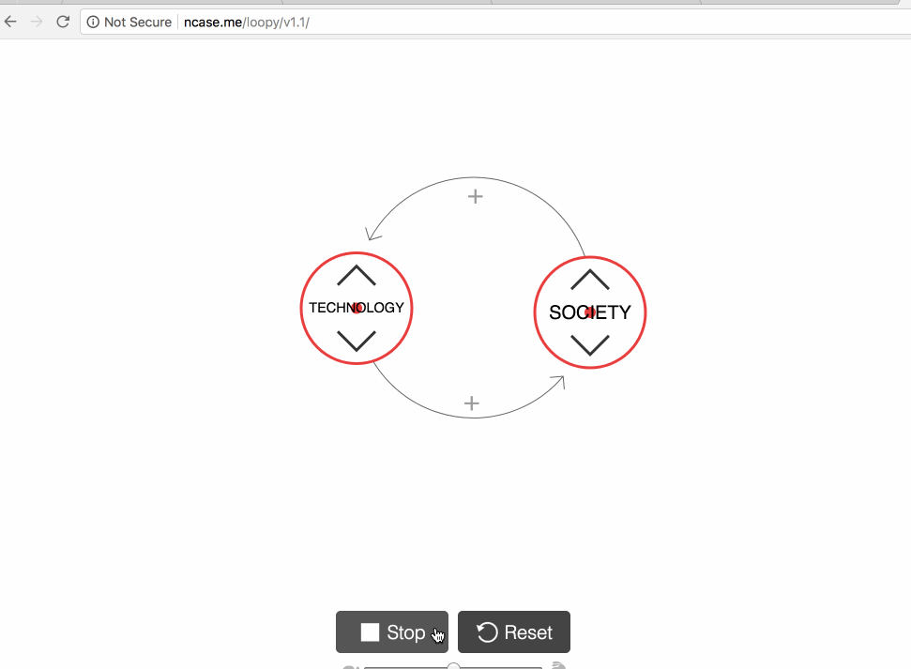Click the plus sign on the top arrow
Image resolution: width=911 pixels, height=669 pixels.
coord(476,196)
